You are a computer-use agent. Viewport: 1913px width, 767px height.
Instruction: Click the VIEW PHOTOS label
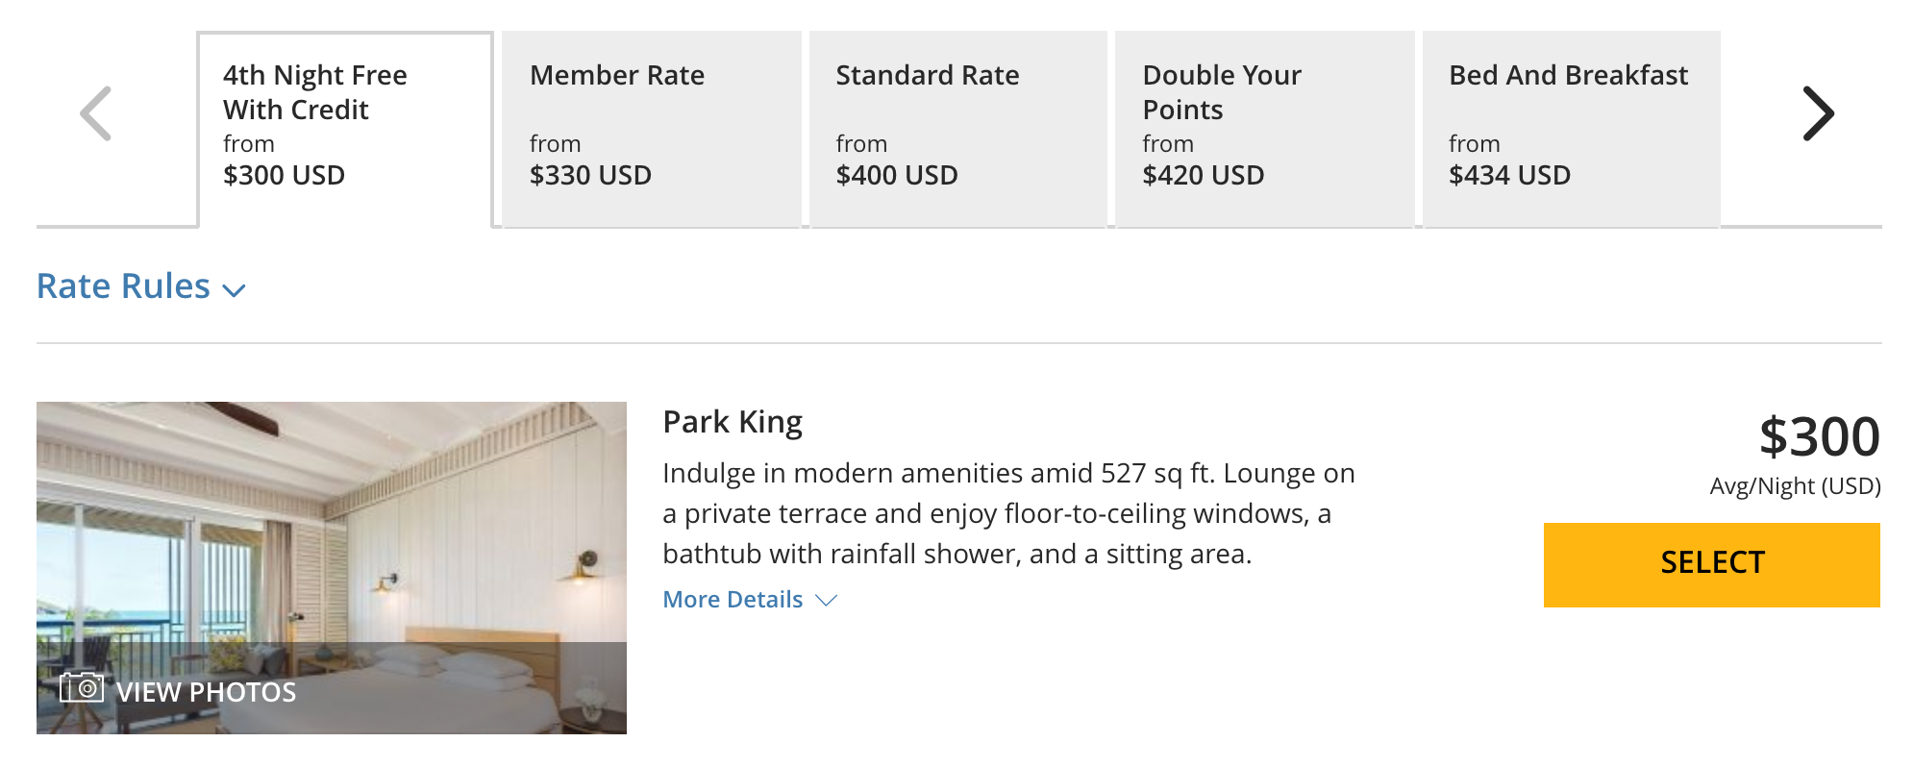pos(206,692)
